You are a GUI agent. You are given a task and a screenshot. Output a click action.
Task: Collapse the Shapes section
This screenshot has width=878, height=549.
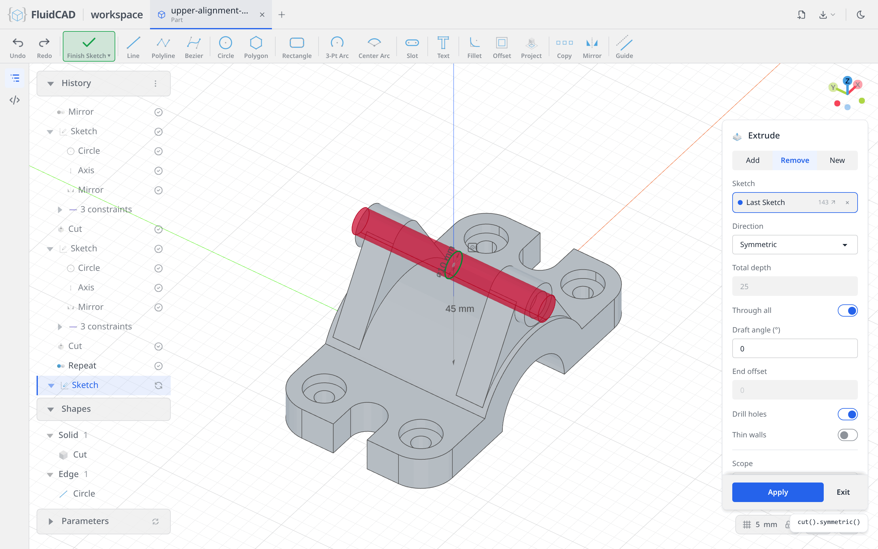(x=103, y=409)
